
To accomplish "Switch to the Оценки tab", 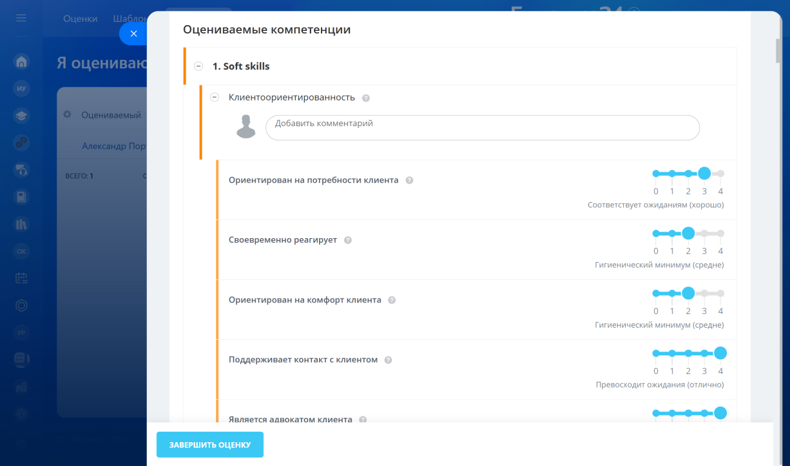I will pyautogui.click(x=80, y=19).
